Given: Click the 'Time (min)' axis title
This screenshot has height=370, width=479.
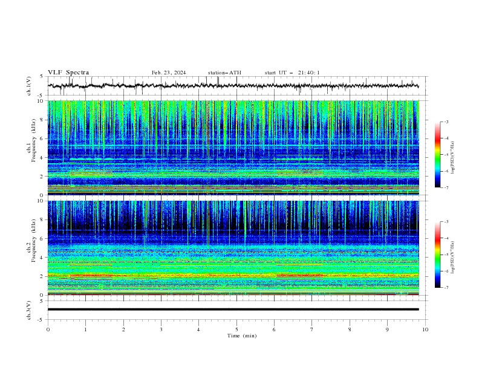Looking at the screenshot, I should click(242, 336).
